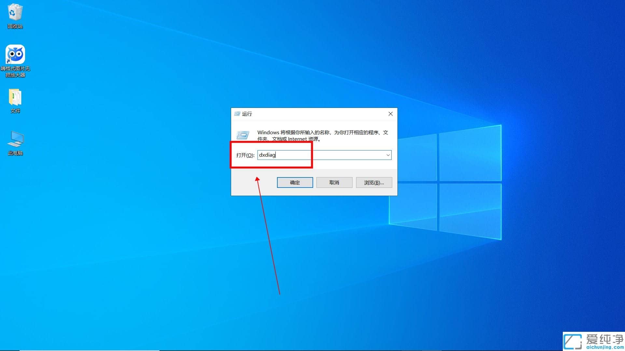Image resolution: width=625 pixels, height=351 pixels.
Task: Select the 文件 folder icon on desktop
Action: click(x=15, y=97)
